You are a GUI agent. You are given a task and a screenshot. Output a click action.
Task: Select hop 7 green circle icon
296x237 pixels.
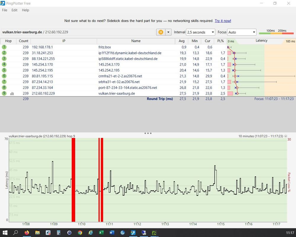click(x=4, y=82)
